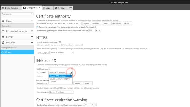Click the Backup button

click(127, 23)
